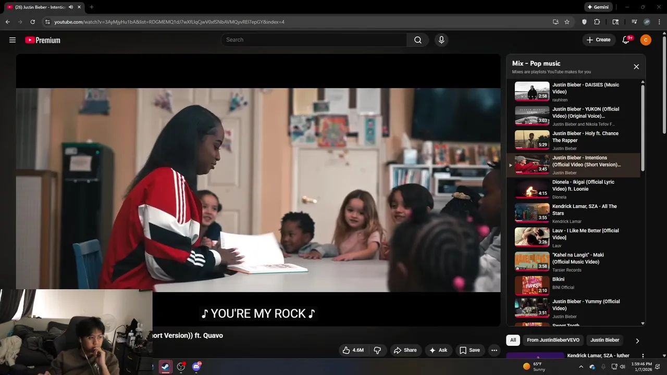Show more filter chips with arrow
The height and width of the screenshot is (375, 667).
point(637,341)
